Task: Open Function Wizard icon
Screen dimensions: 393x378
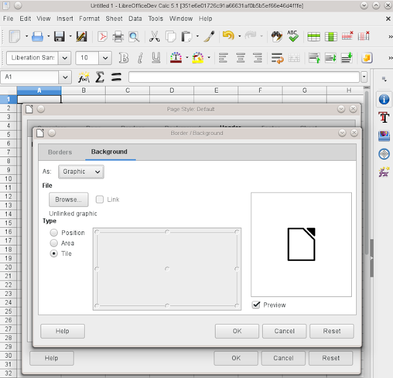Action: coord(84,77)
